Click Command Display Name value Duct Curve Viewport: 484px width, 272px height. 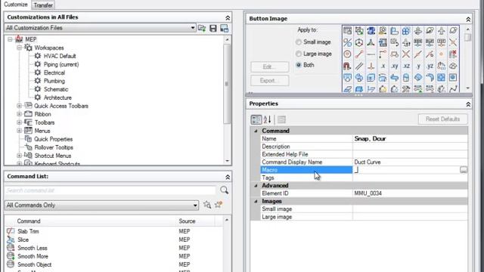[x=368, y=162]
